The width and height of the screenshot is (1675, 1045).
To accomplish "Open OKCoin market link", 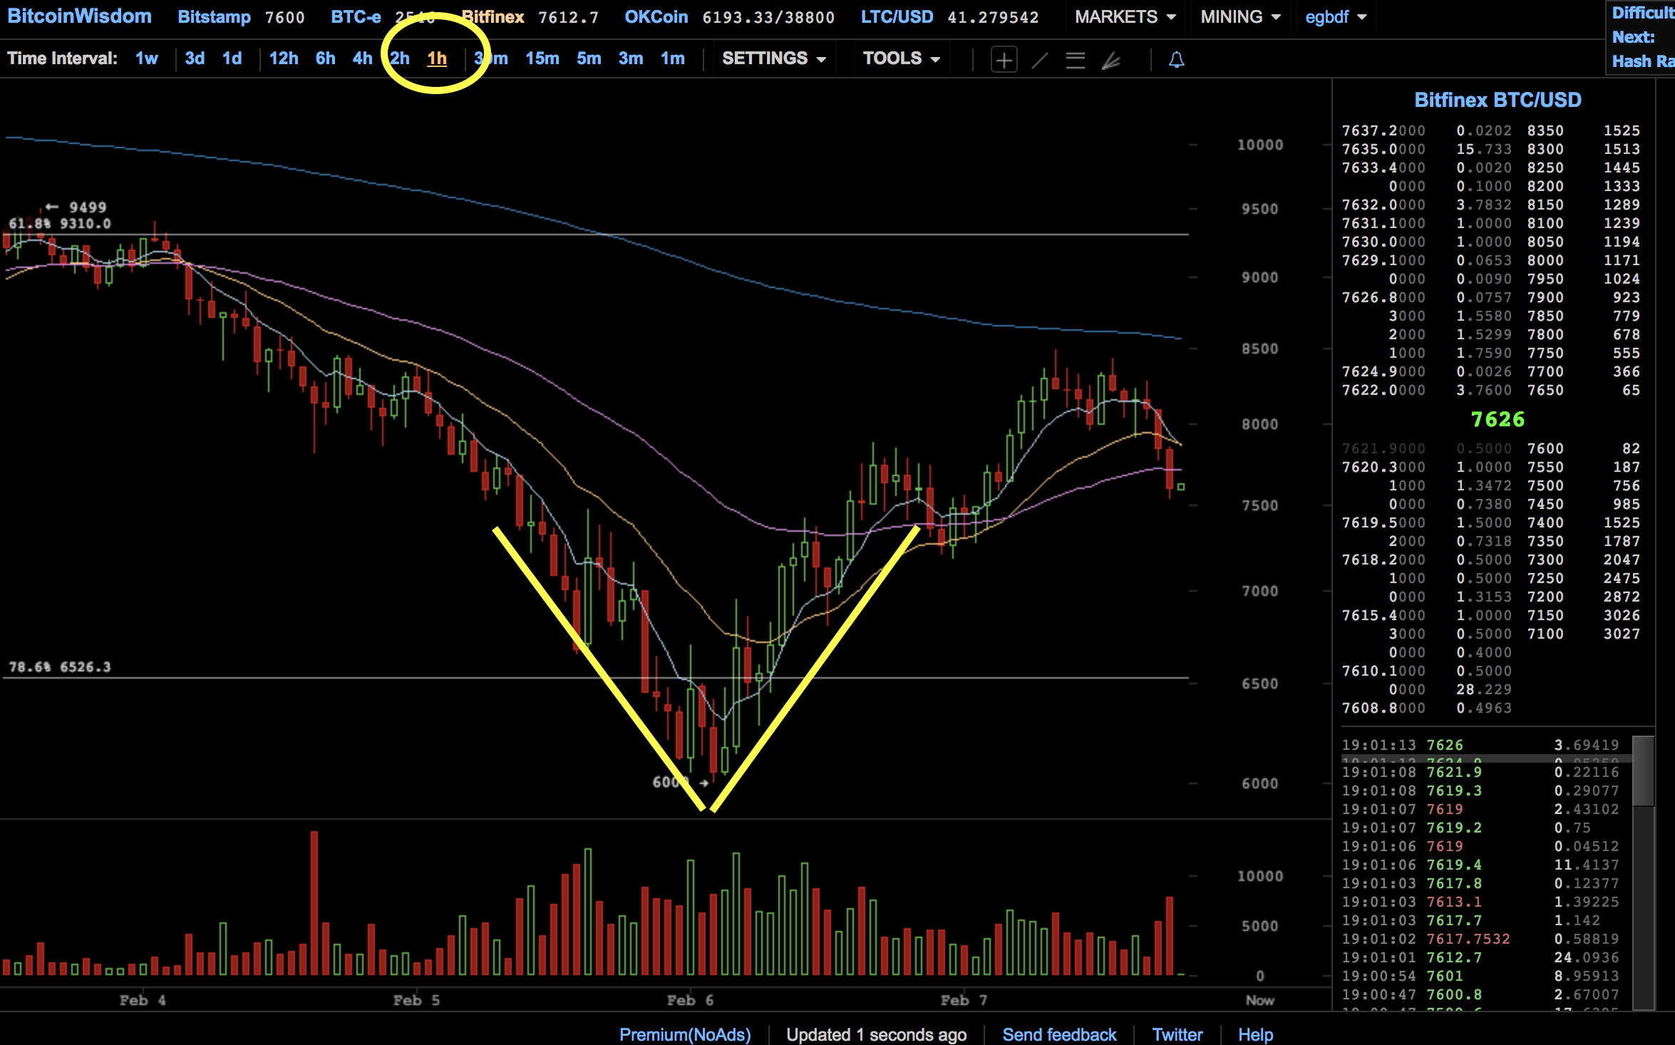I will click(656, 17).
